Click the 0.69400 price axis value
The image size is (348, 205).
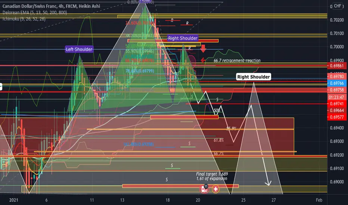coord(337,128)
